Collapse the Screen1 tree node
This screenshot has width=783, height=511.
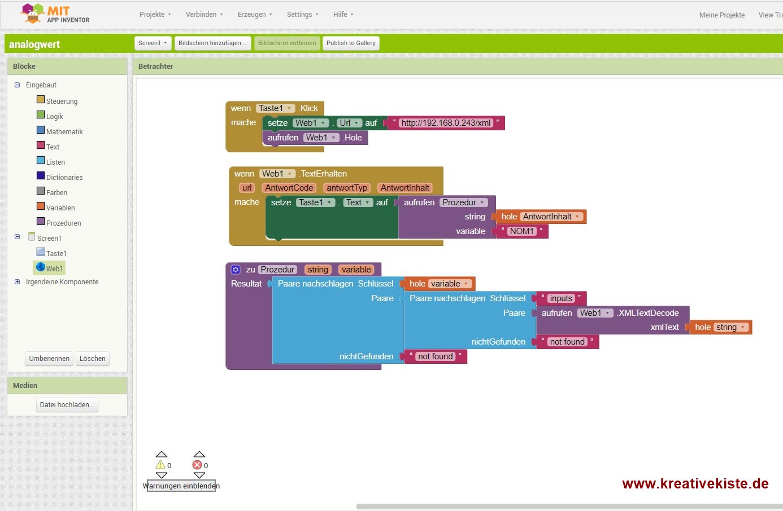click(17, 237)
